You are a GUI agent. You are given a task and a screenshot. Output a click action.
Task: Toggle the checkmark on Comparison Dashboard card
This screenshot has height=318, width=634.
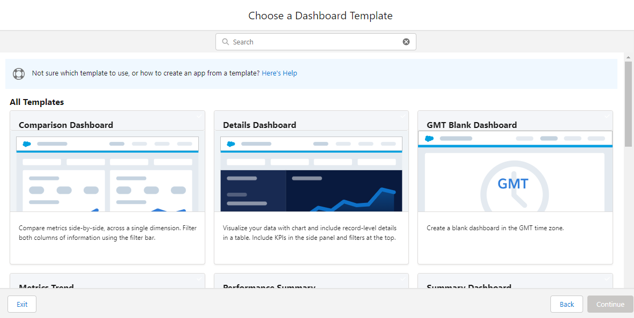tap(199, 116)
